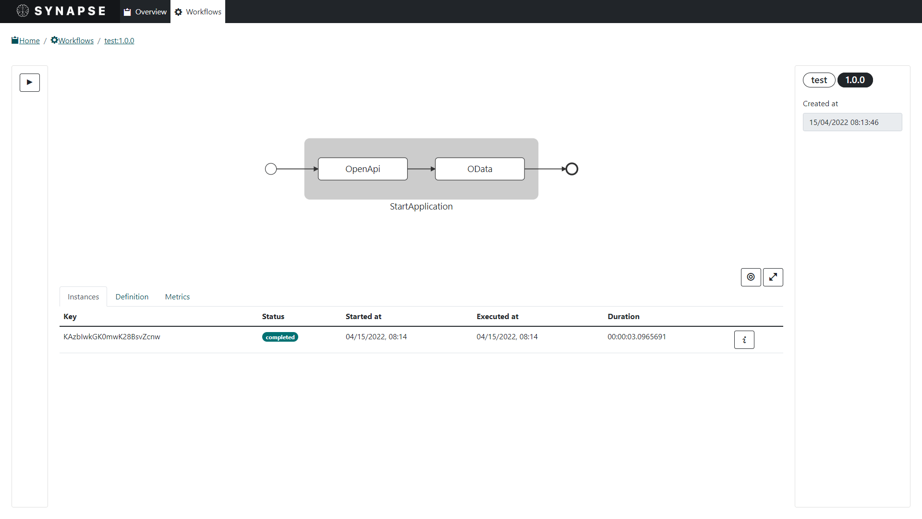The height and width of the screenshot is (519, 922).
Task: Click the play button to start workflow
Action: pyautogui.click(x=30, y=83)
